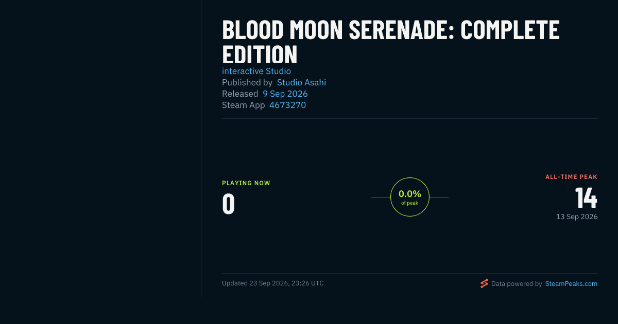Click the Published by label
Image resolution: width=618 pixels, height=324 pixels.
tap(247, 82)
